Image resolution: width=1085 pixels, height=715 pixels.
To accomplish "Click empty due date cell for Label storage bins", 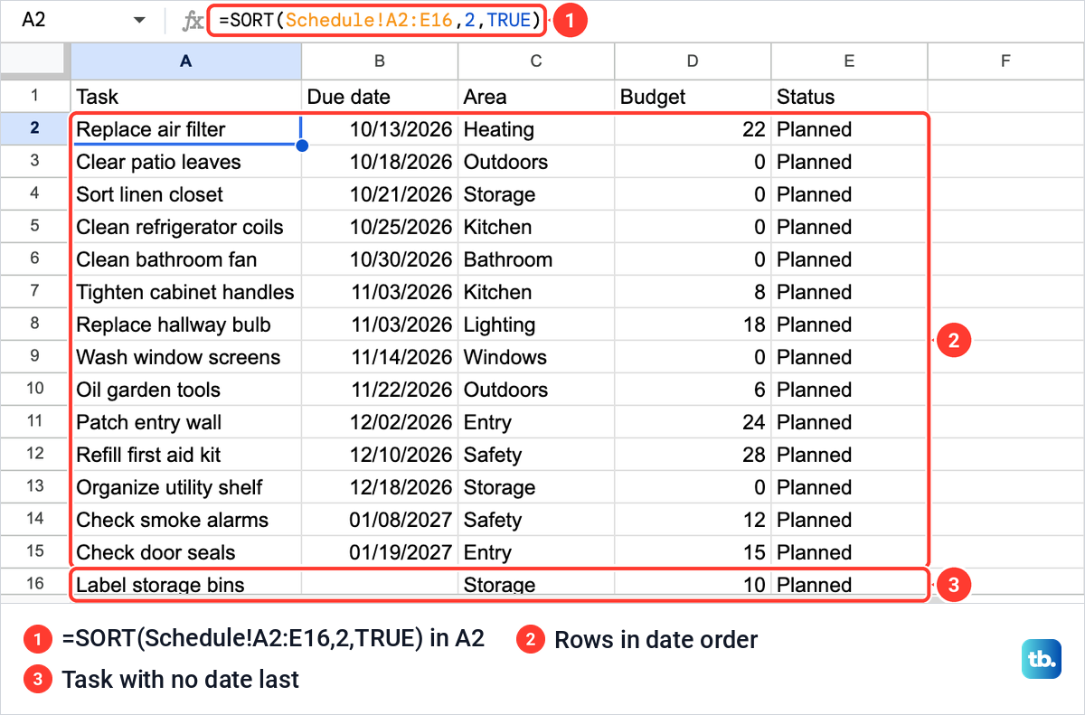I will [x=380, y=584].
